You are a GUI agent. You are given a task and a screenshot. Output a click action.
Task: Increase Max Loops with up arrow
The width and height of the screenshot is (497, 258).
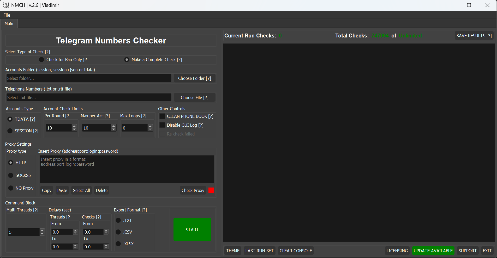tap(150, 126)
